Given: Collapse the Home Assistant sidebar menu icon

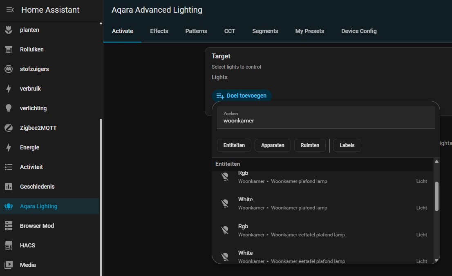Looking at the screenshot, I should (x=10, y=10).
